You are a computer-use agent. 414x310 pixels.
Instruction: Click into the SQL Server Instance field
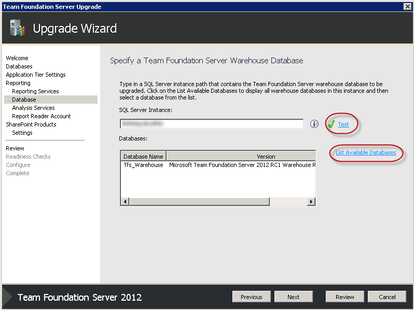pos(212,124)
